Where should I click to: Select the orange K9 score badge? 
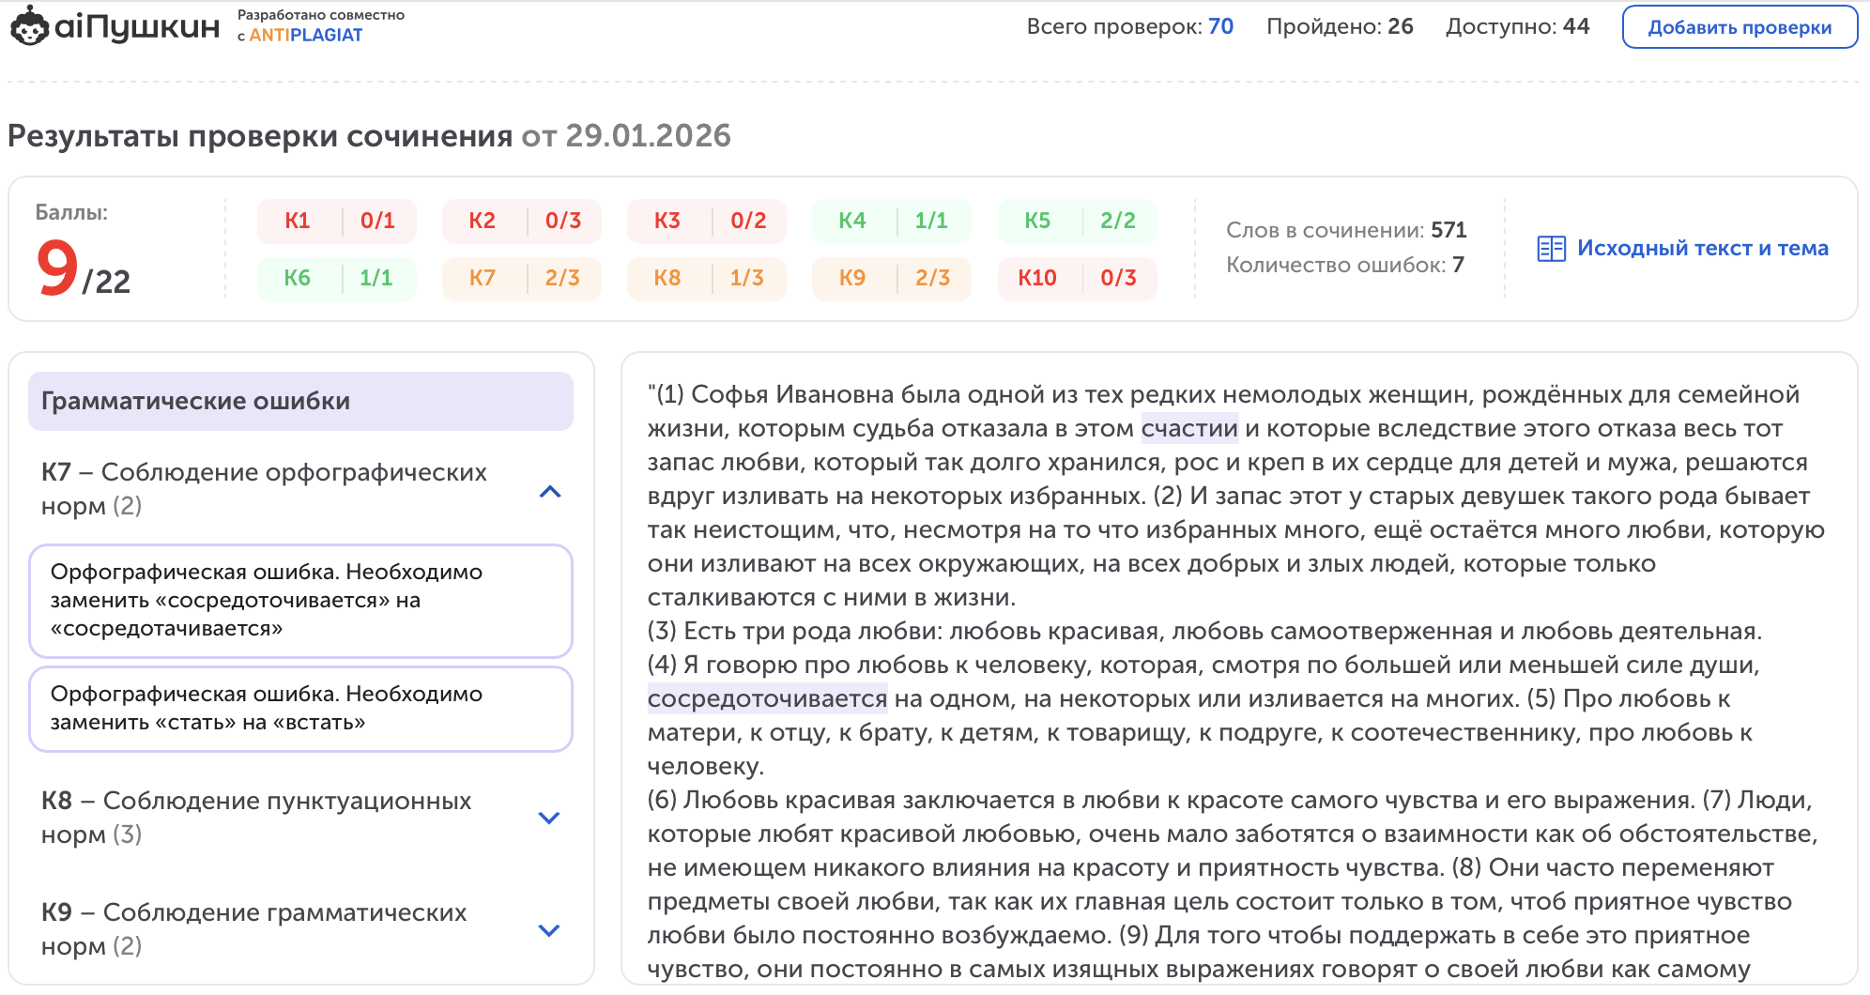point(892,278)
